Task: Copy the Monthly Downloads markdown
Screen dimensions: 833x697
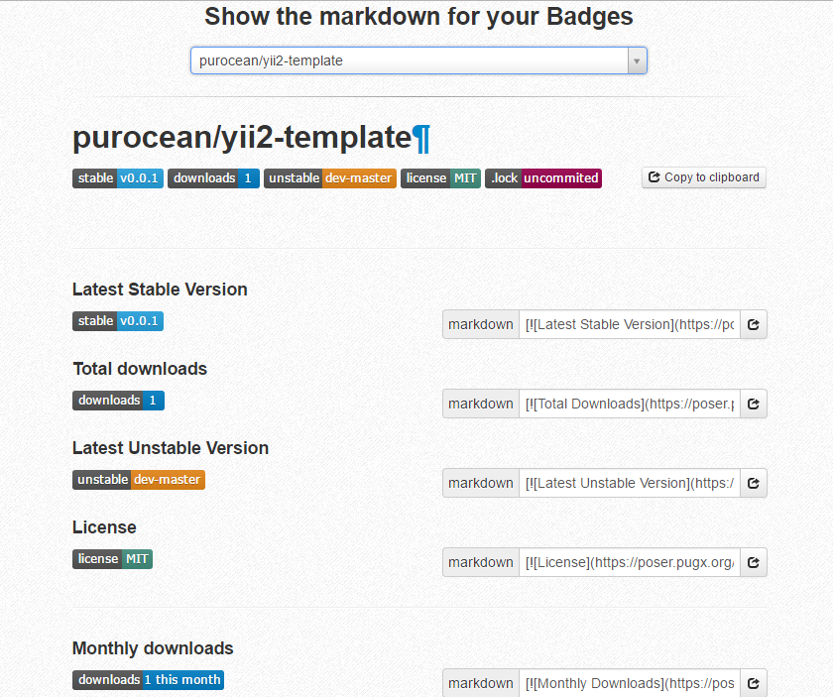Action: coord(754,683)
